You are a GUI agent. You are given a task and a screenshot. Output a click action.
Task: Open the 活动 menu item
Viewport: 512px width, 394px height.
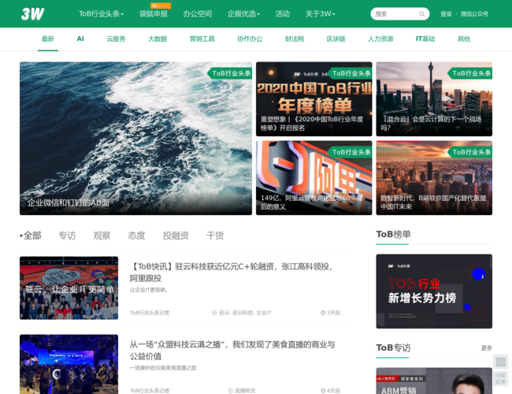pos(283,13)
